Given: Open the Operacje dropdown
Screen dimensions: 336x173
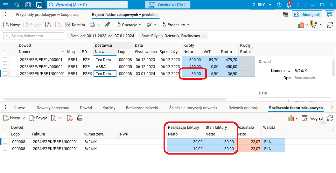Looking at the screenshot, I should [129, 24].
